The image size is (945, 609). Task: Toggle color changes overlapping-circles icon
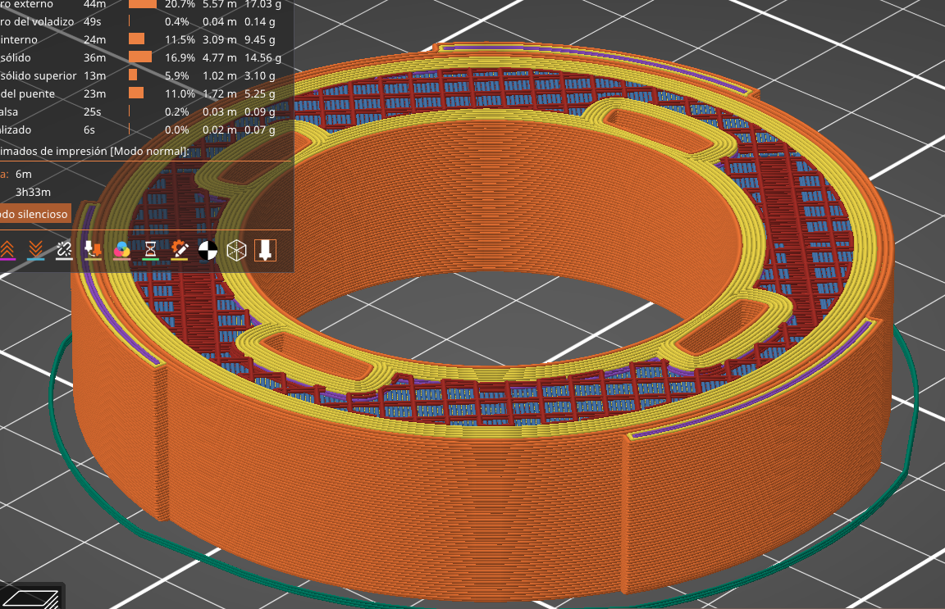point(121,250)
